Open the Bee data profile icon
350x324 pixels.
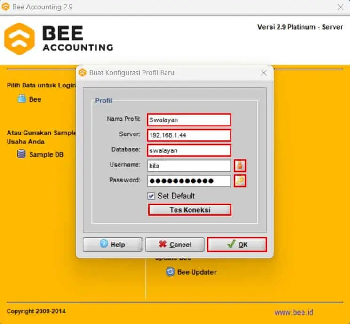coord(22,99)
